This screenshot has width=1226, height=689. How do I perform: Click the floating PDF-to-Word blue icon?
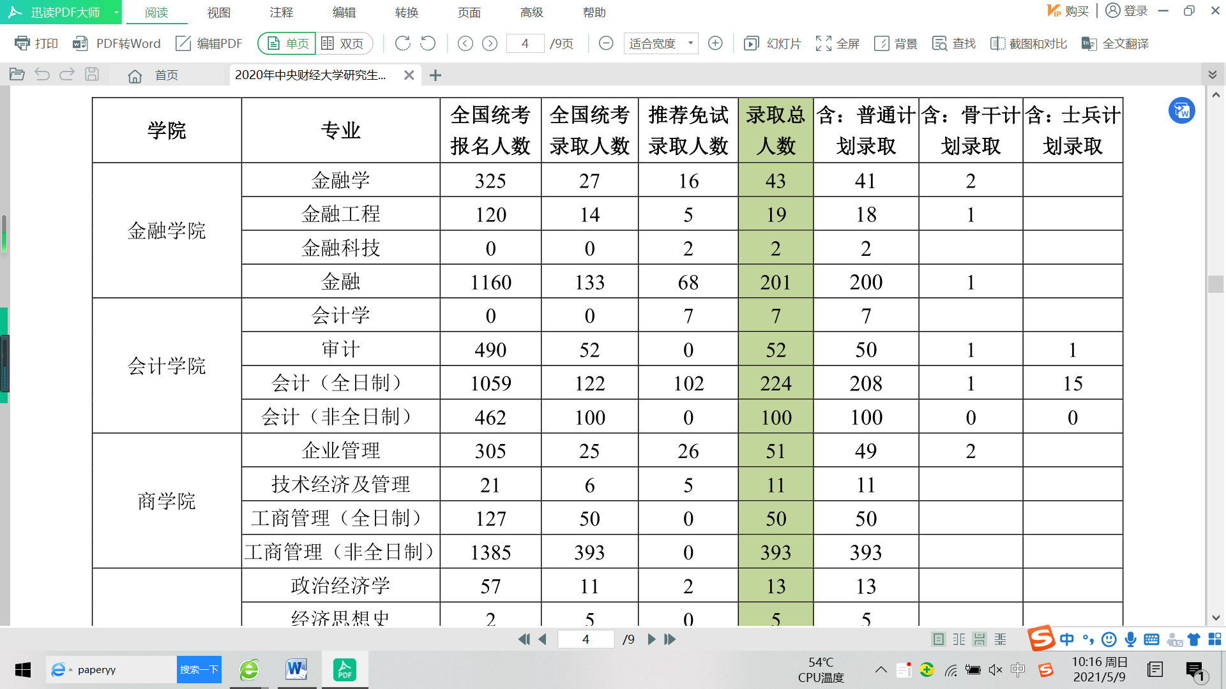pos(1182,110)
